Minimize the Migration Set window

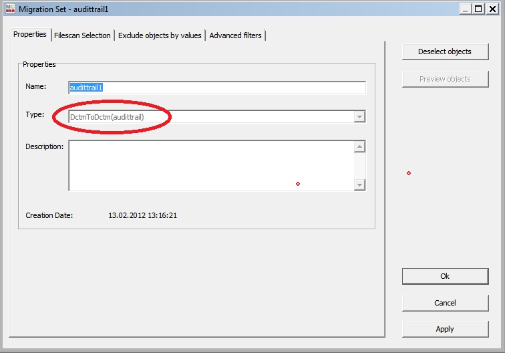466,9
